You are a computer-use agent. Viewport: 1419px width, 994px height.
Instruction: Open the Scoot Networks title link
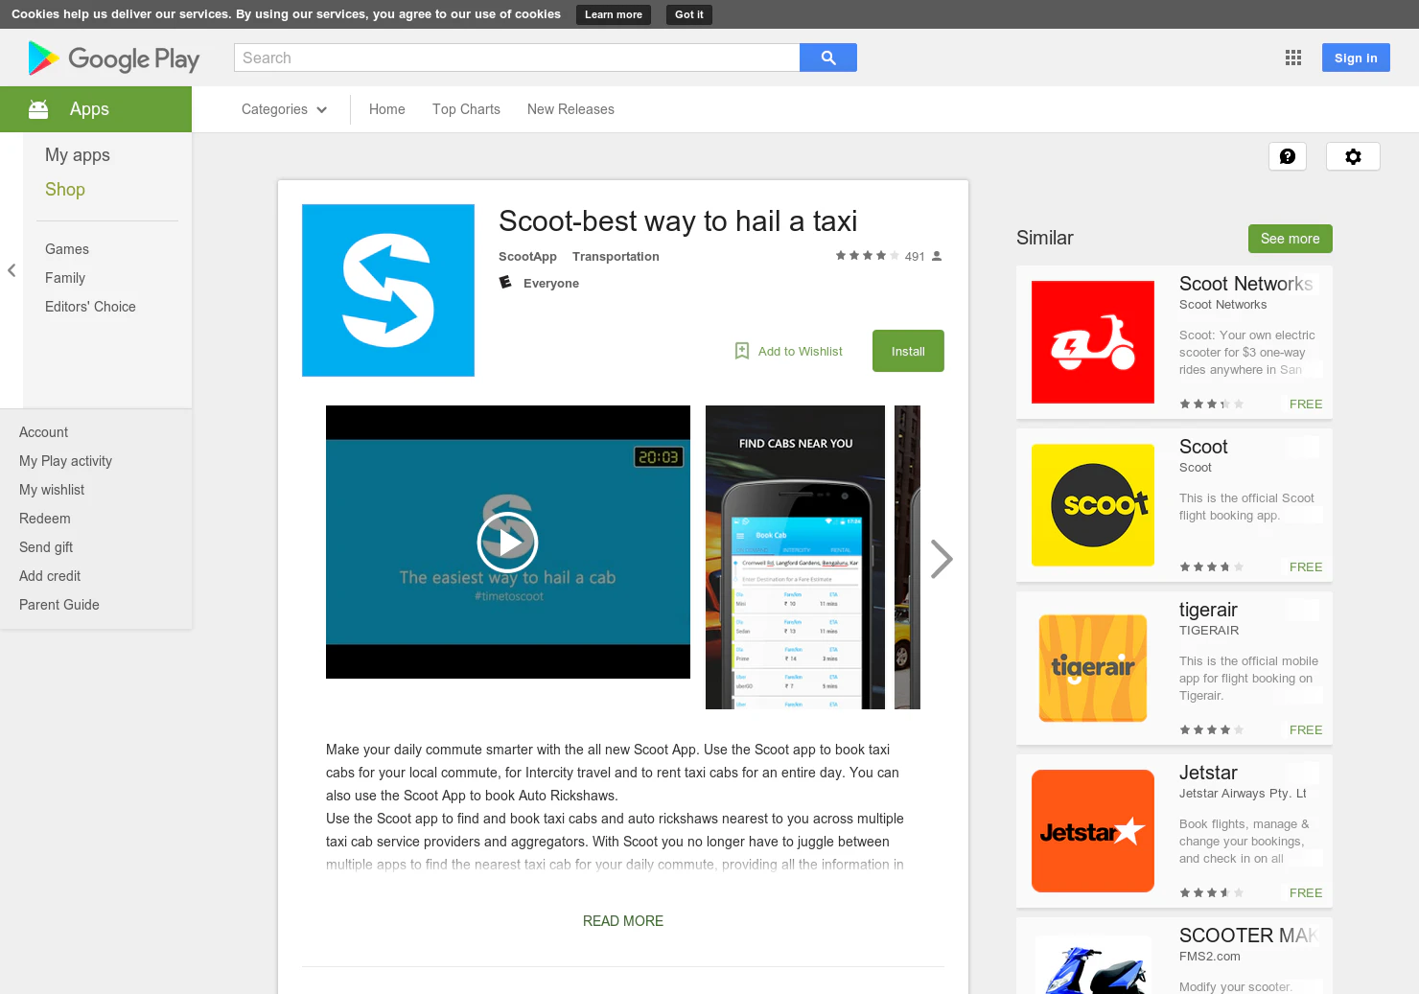point(1245,284)
